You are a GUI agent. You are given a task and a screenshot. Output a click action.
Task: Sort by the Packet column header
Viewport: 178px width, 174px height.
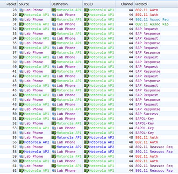(x=9, y=4)
